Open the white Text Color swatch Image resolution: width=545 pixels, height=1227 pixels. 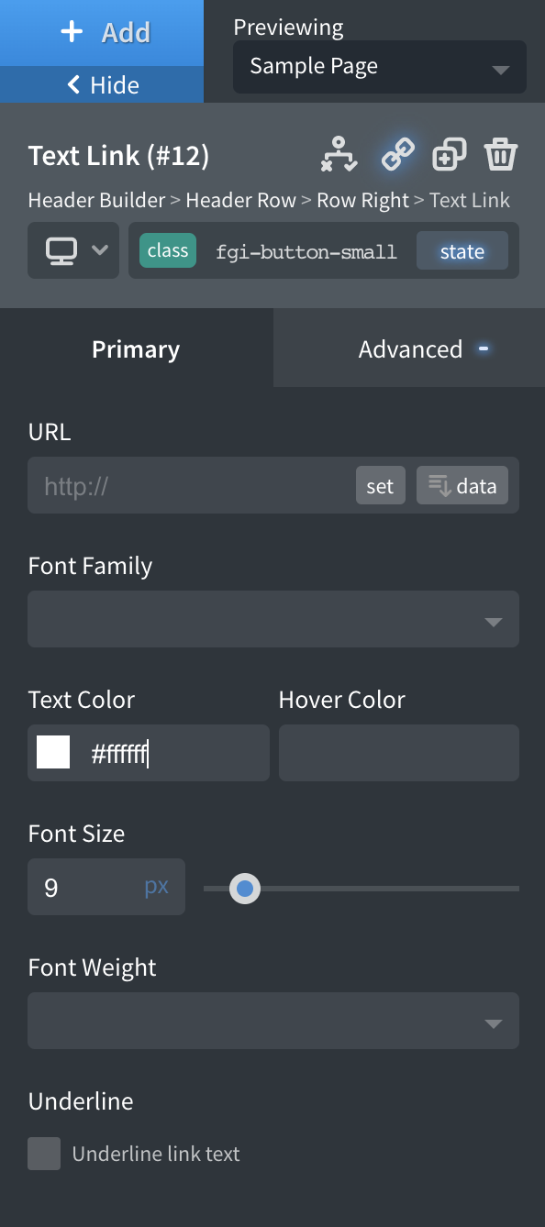(52, 752)
